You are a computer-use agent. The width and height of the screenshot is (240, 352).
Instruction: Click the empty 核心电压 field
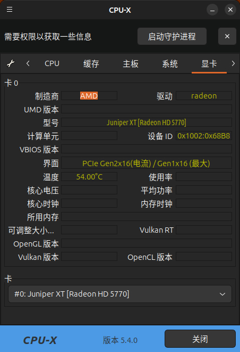tap(89, 190)
